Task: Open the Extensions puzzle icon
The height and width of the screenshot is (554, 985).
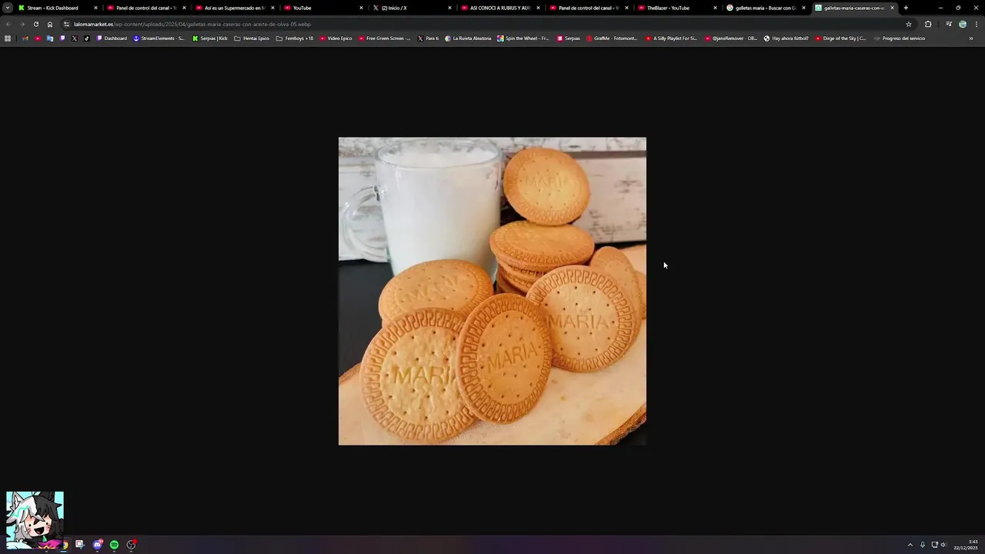Action: (928, 24)
